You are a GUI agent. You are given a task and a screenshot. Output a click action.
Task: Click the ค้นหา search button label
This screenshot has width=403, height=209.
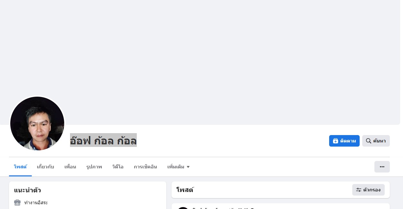[380, 141]
